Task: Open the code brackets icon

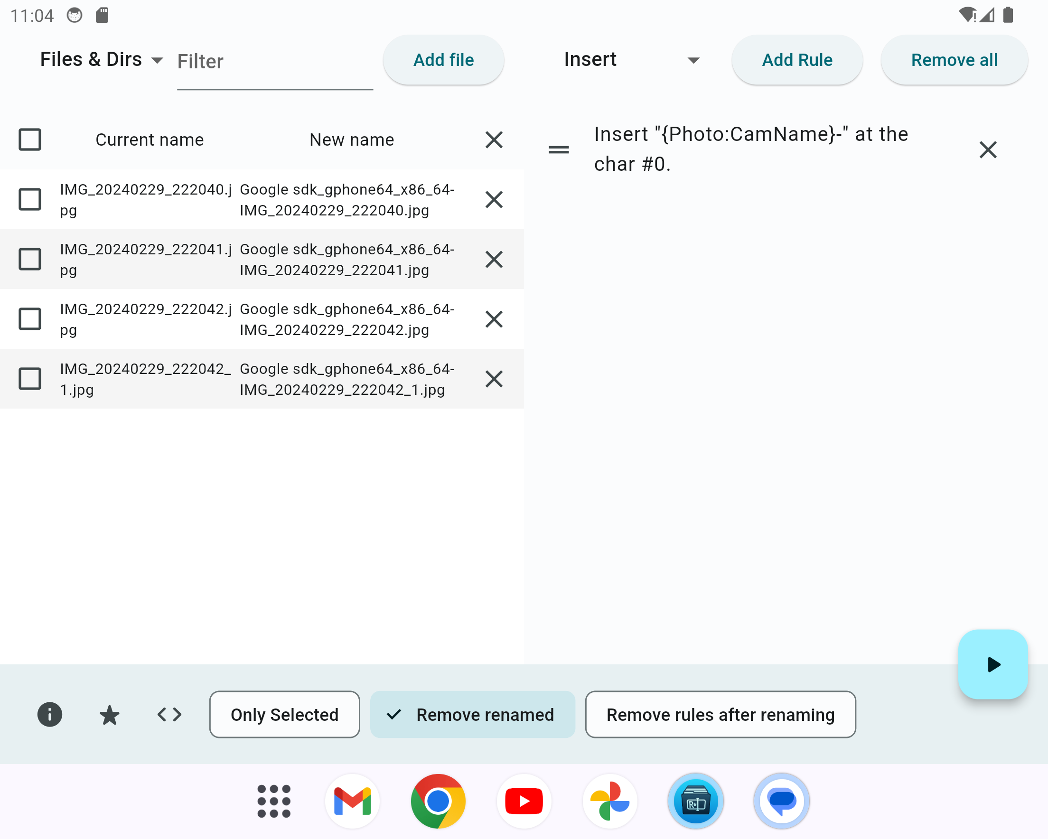Action: coord(169,714)
